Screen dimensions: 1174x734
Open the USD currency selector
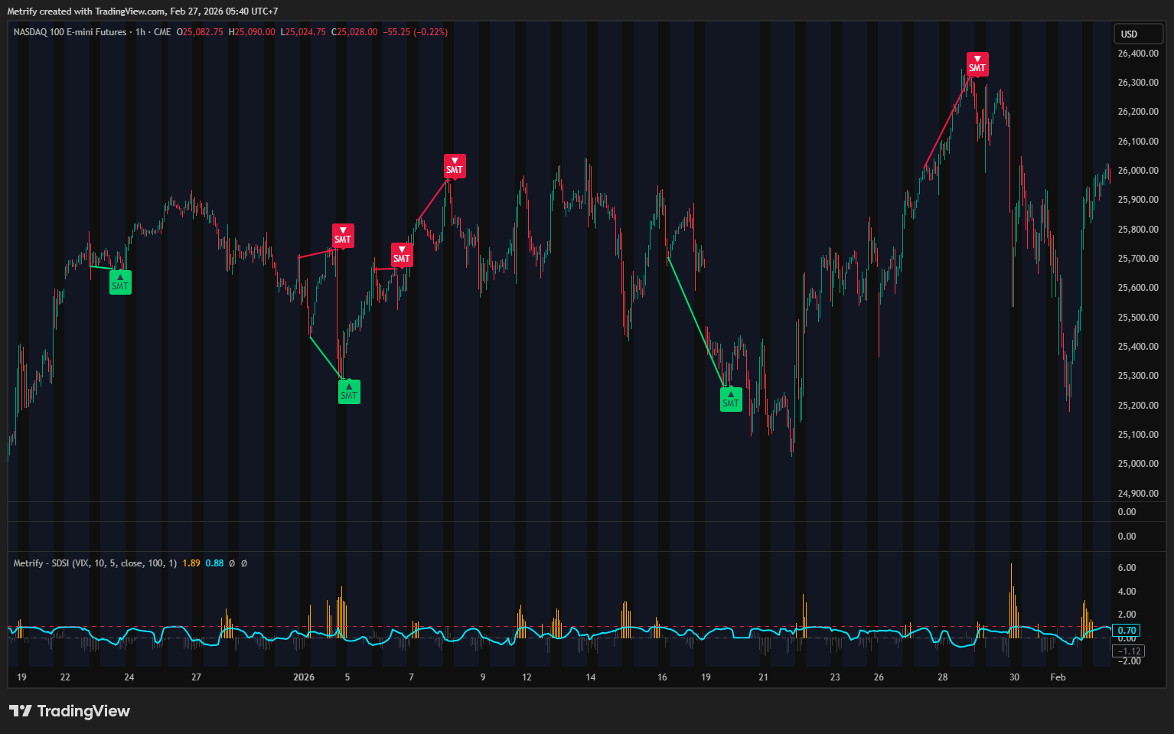[1138, 34]
